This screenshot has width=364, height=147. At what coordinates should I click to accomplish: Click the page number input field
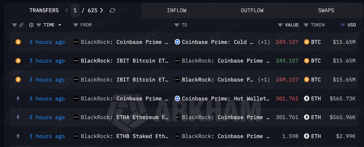pos(75,10)
